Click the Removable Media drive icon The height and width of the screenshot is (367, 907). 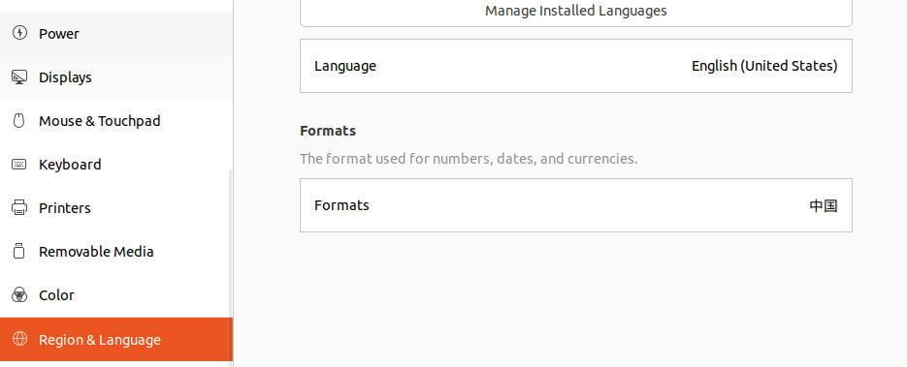tap(19, 251)
